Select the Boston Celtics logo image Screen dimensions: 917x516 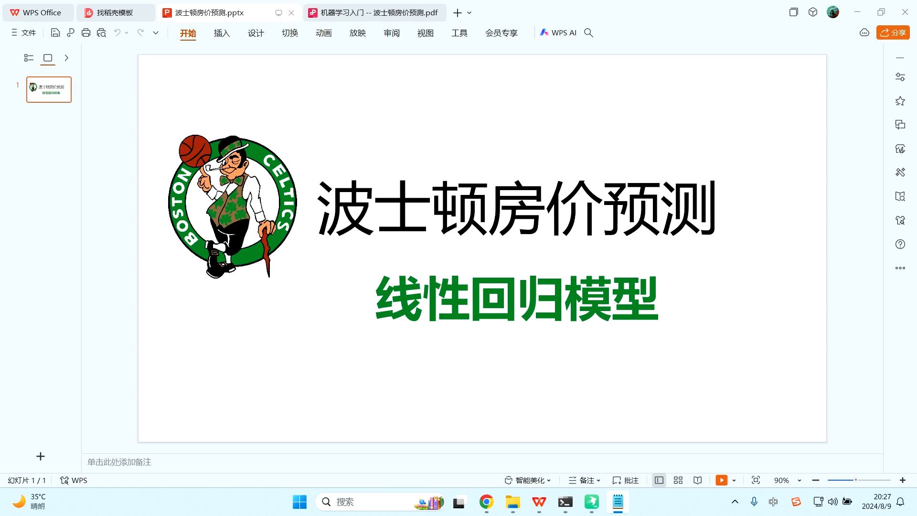click(233, 206)
